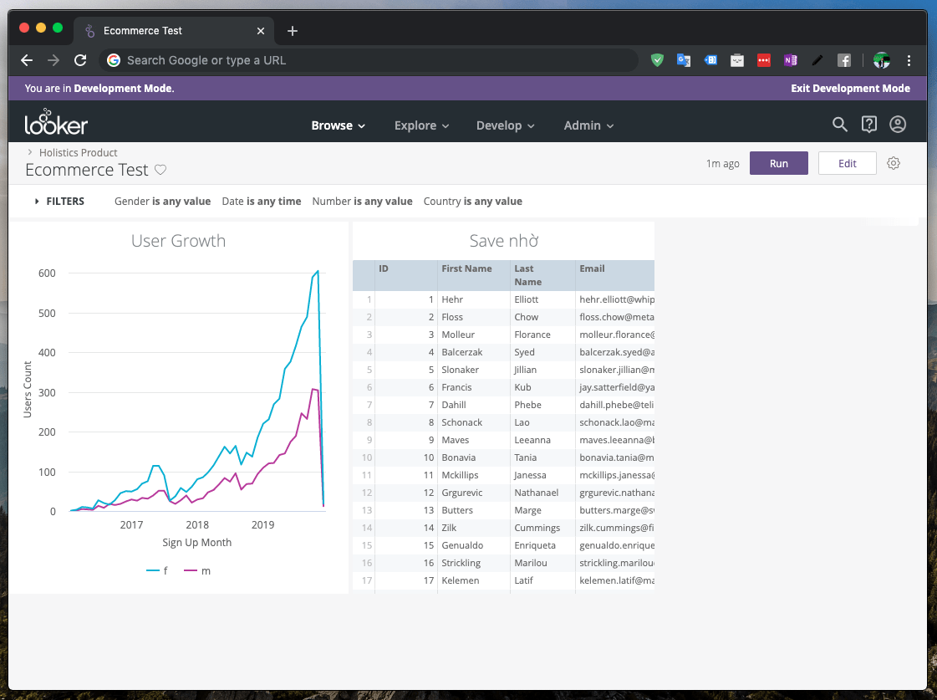Expand the FILTERS section
Screen dimensions: 937x700
click(59, 202)
